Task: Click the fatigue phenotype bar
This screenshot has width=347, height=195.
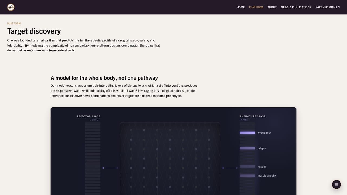Action: 248,148
